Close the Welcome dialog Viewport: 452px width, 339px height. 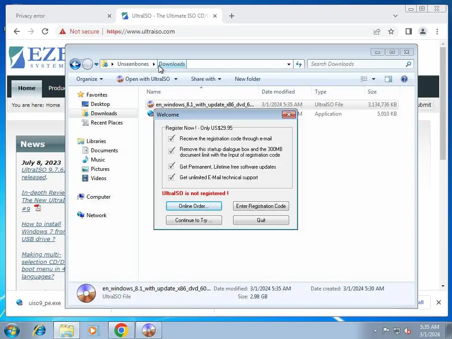[x=289, y=115]
